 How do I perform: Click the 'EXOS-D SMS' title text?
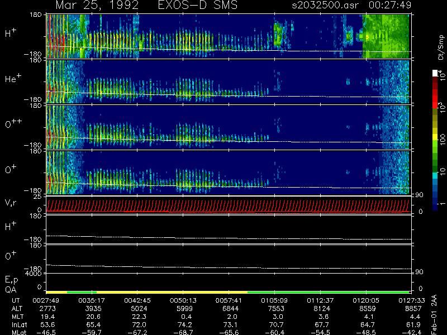click(x=198, y=5)
